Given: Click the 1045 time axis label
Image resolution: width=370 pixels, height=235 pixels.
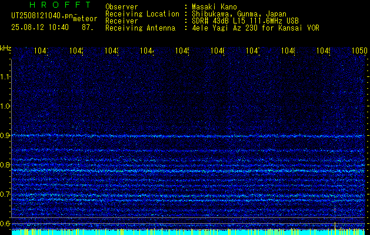Looking at the screenshot, I should pos(182,51).
